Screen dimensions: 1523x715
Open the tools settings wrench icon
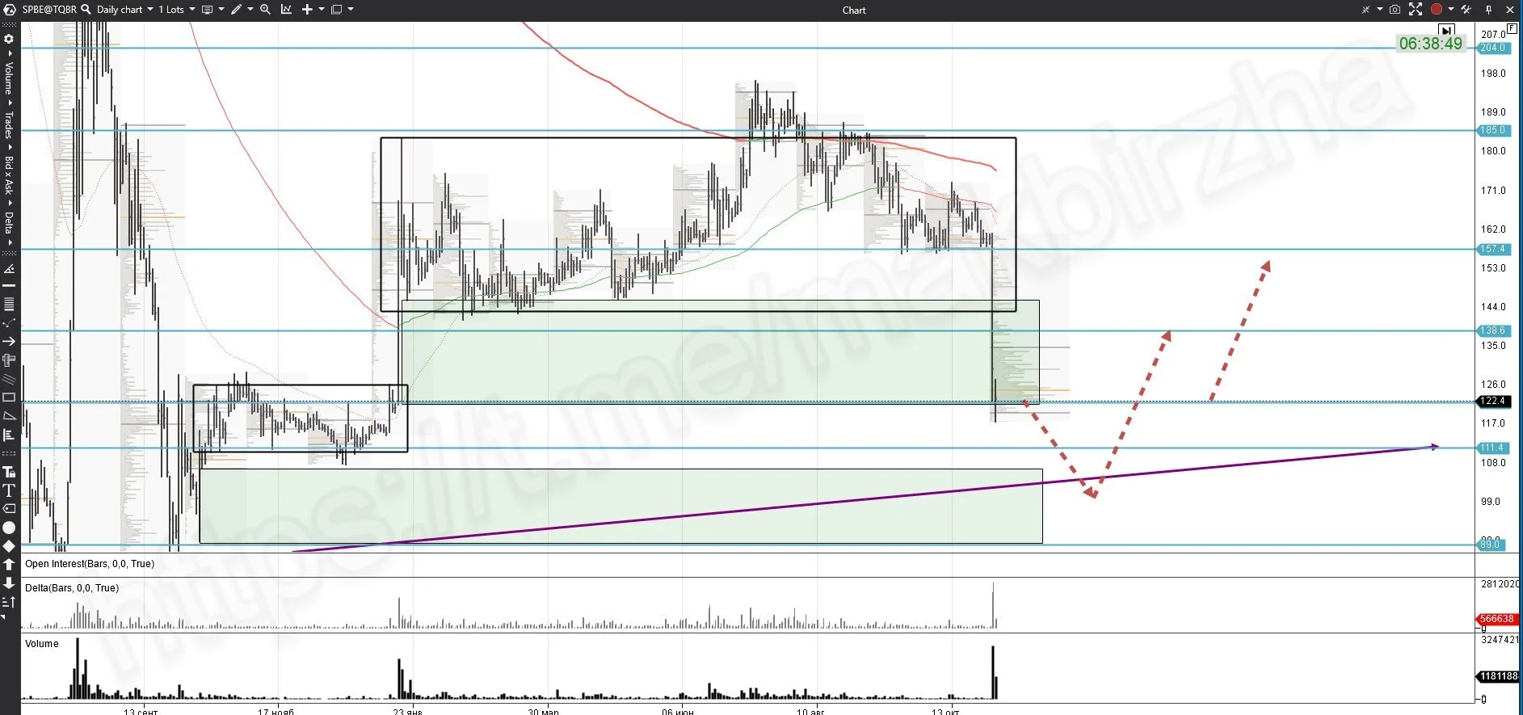point(1466,10)
